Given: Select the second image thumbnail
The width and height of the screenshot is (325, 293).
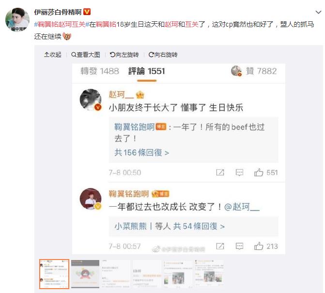Looking at the screenshot, I should pos(85,274).
